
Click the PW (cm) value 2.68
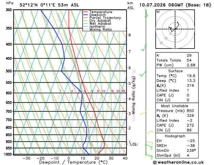pos(191,65)
